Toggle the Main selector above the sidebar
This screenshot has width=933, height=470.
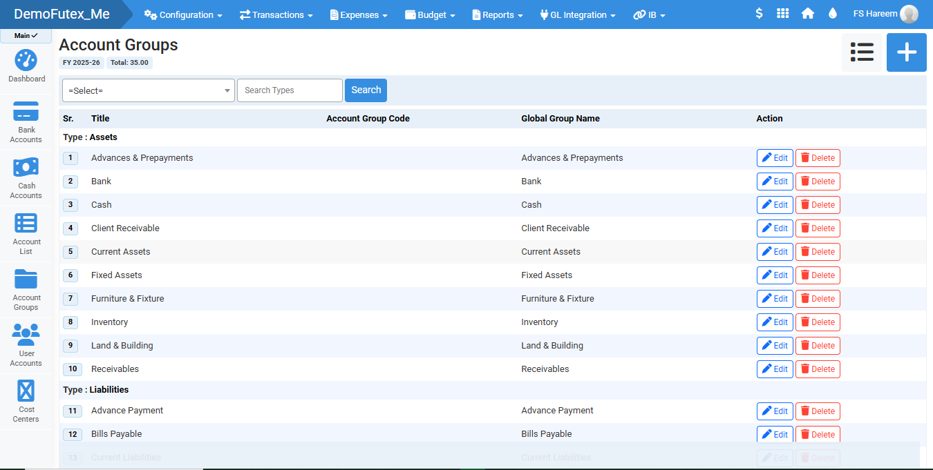coord(26,36)
